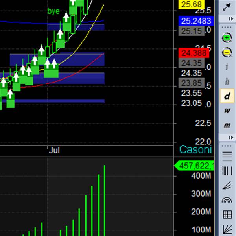The height and width of the screenshot is (236, 236).
Task: Switch to monthly 'm' timeframe
Action: (x=227, y=125)
